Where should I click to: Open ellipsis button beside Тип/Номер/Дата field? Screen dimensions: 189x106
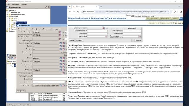tap(63, 32)
